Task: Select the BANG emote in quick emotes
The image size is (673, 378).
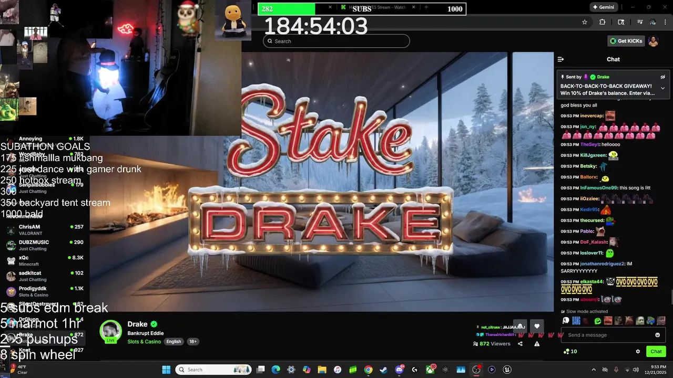Action: coord(576,321)
